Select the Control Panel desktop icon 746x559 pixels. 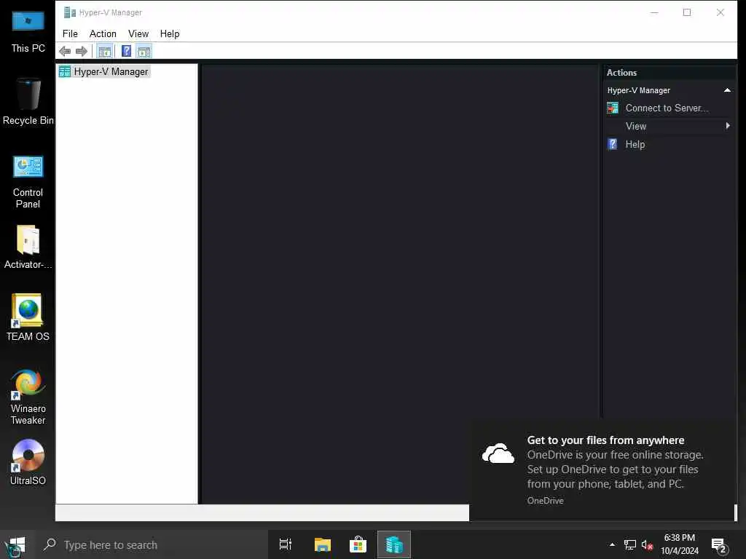click(x=28, y=181)
